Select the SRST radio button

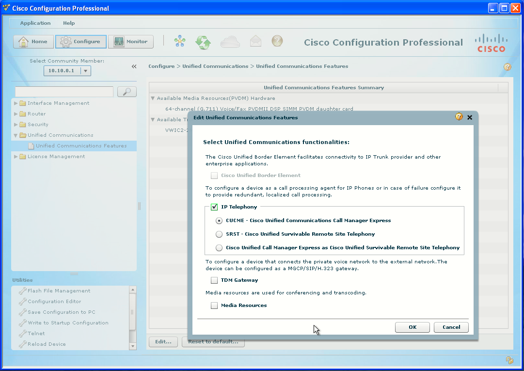tap(219, 234)
